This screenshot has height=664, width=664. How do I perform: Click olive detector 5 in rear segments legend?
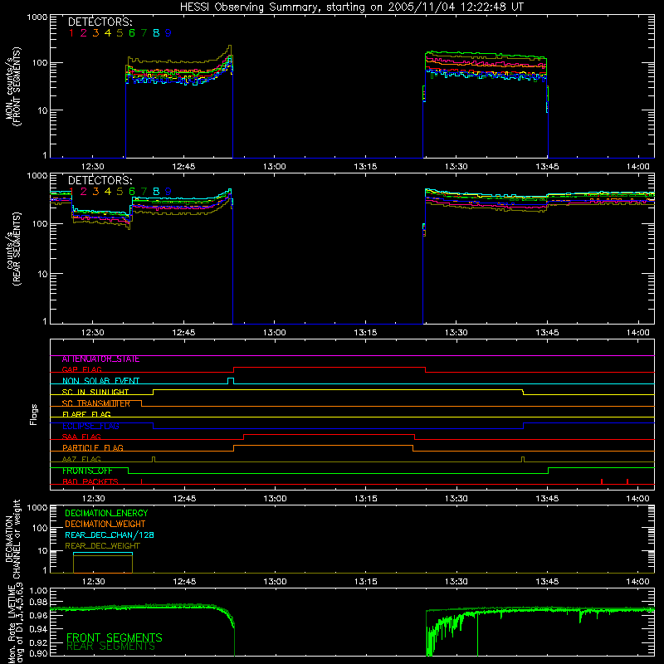click(x=120, y=192)
